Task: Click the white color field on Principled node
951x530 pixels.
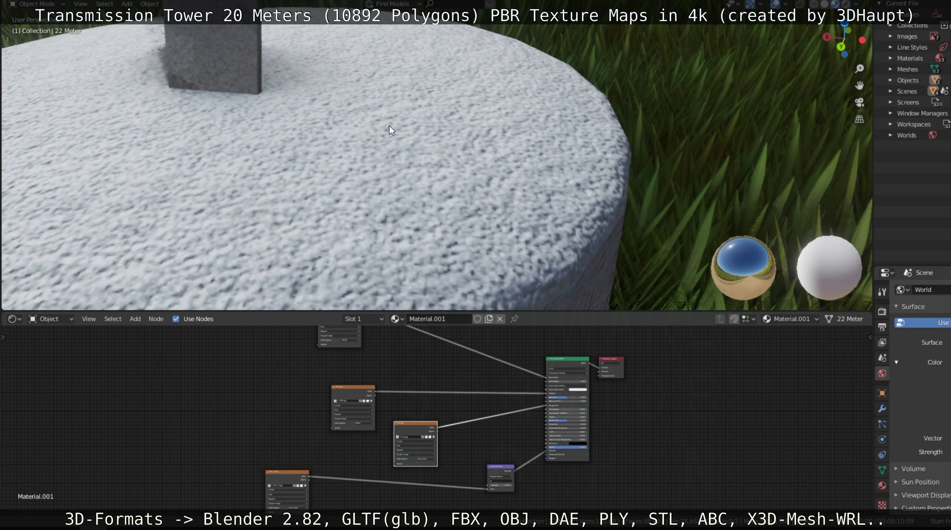Action: 577,389
